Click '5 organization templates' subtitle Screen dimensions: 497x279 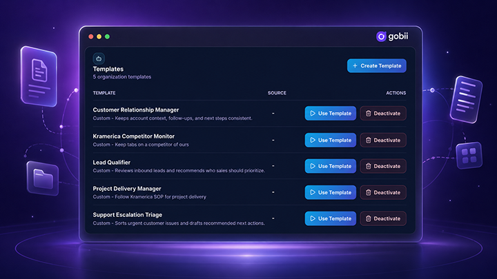point(122,77)
